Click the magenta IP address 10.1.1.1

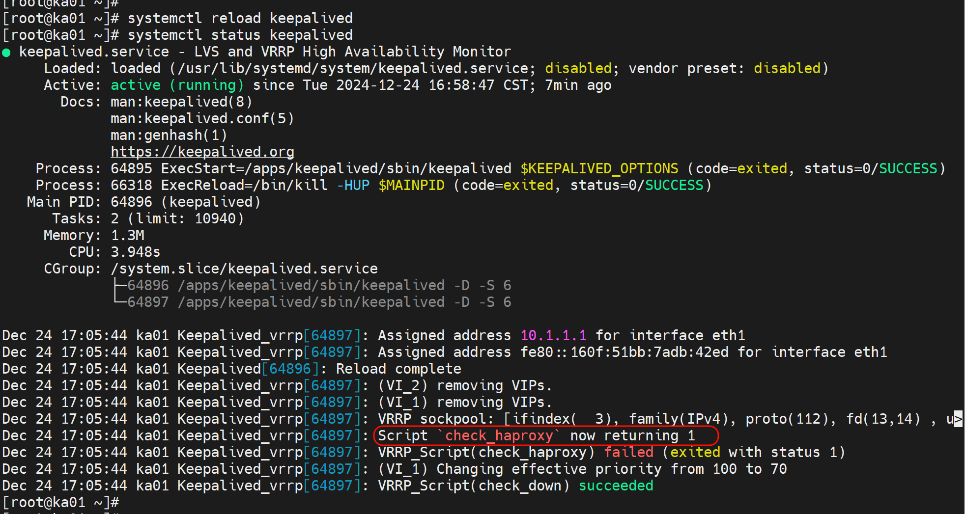click(x=553, y=335)
